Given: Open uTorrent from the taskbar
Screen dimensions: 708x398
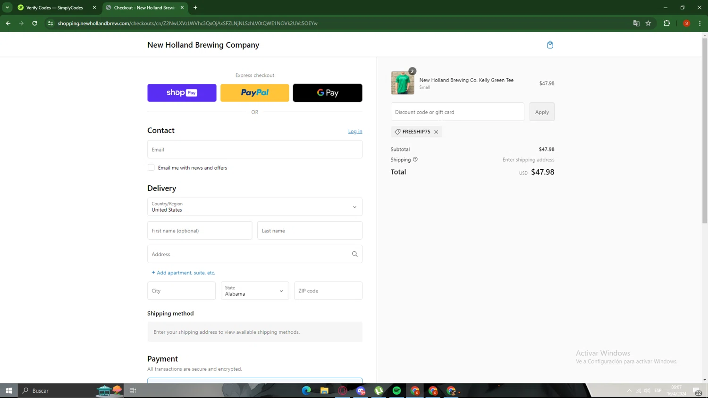Looking at the screenshot, I should (379, 390).
